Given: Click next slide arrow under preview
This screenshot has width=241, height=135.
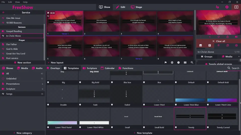Looking at the screenshot, I should click(210, 37).
